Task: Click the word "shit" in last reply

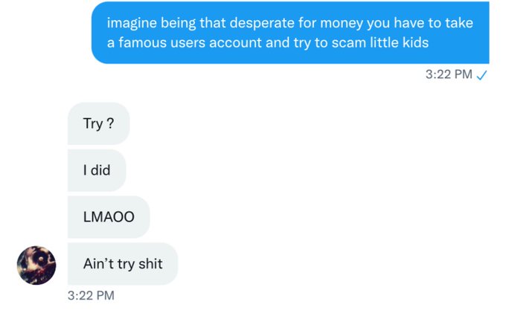Action: coord(150,264)
